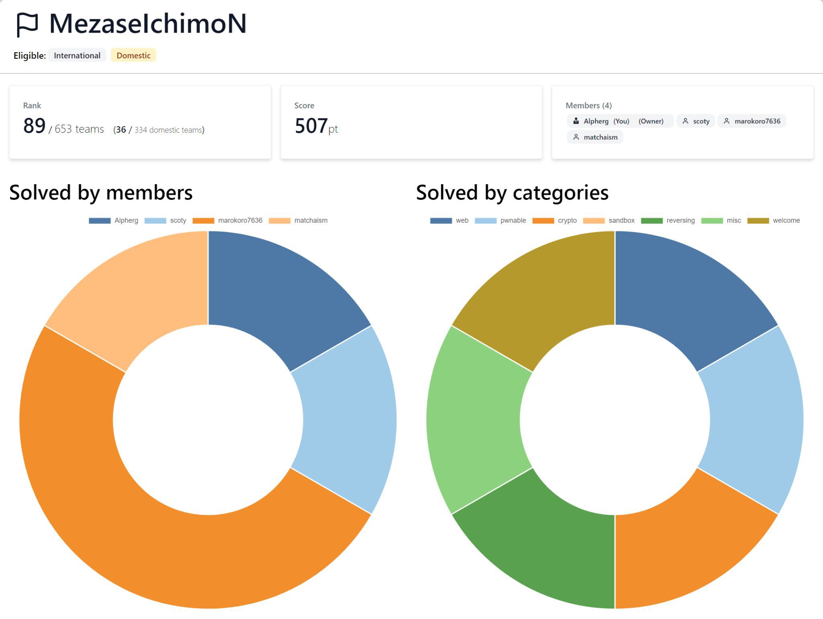
Task: Click the user icon beside matchaism
Action: [x=576, y=137]
